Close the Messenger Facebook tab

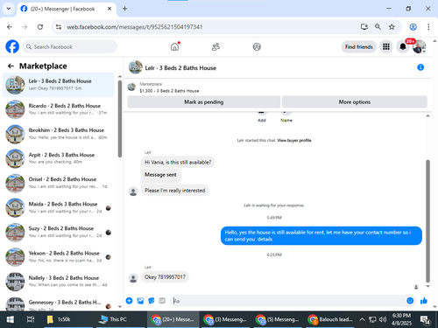pos(109,9)
